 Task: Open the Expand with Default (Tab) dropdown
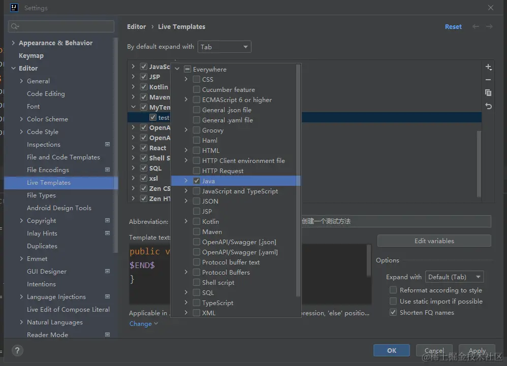(x=454, y=277)
